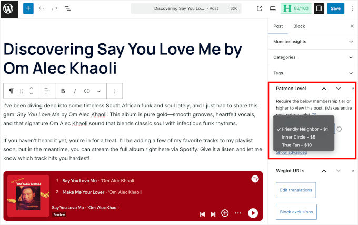This screenshot has height=225, width=358.
Task: Skip to next track in Spotify player
Action: coord(213,214)
